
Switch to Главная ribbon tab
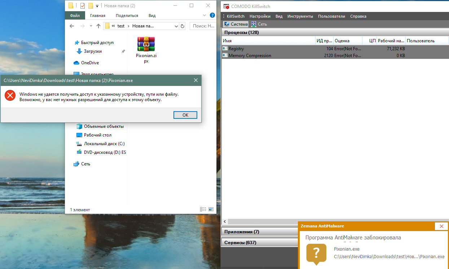click(x=98, y=16)
